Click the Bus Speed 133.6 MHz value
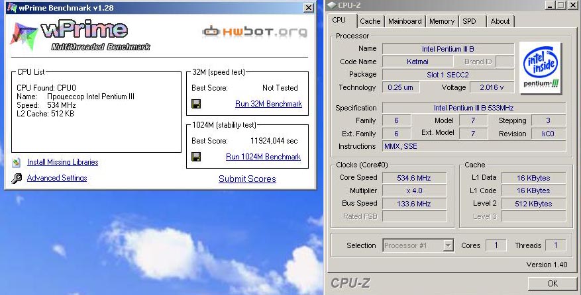This screenshot has width=581, height=295. pyautogui.click(x=414, y=204)
